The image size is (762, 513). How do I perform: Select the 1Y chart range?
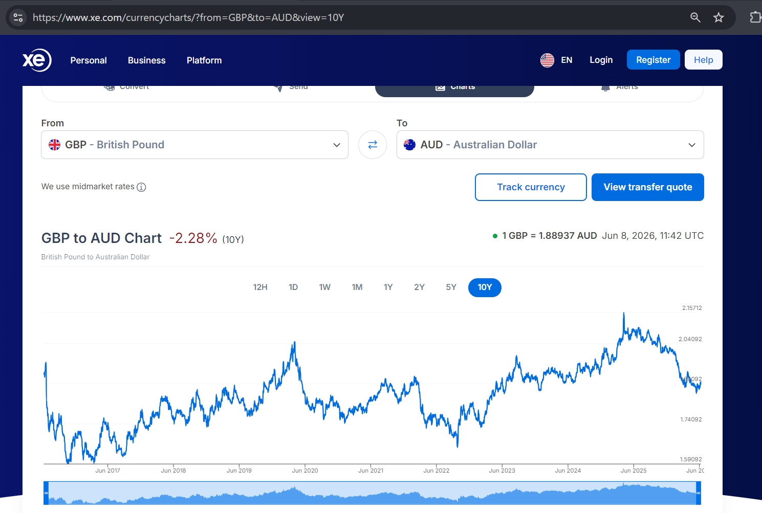click(x=388, y=287)
